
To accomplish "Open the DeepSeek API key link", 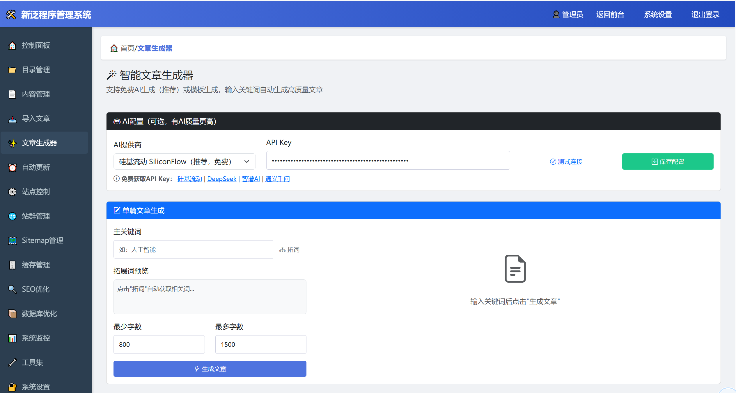I will click(x=222, y=179).
